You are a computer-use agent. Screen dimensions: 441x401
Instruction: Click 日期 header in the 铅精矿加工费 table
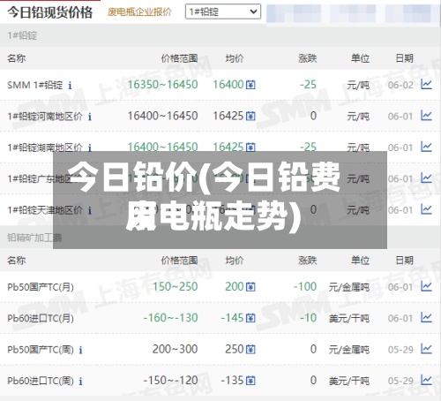point(404,261)
